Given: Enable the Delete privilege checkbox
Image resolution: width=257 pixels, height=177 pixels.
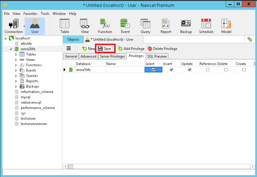Looking at the screenshot, I should pos(226,70).
